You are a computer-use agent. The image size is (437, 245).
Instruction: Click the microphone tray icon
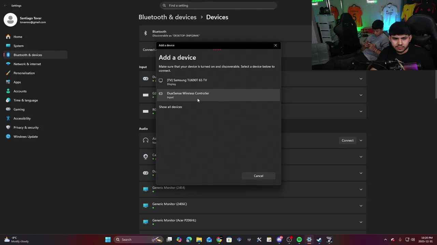(x=400, y=240)
